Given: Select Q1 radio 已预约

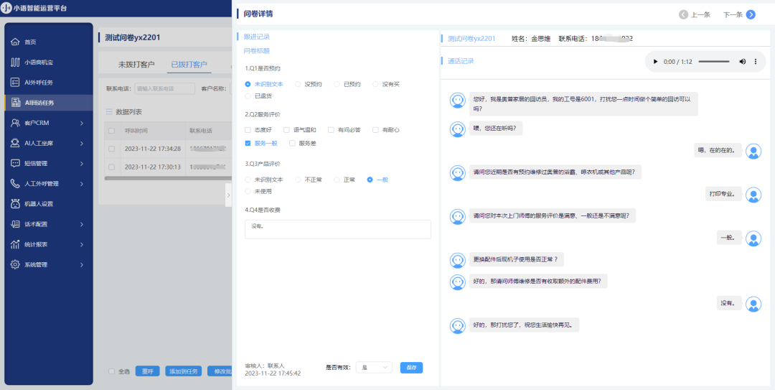Looking at the screenshot, I should [x=337, y=84].
